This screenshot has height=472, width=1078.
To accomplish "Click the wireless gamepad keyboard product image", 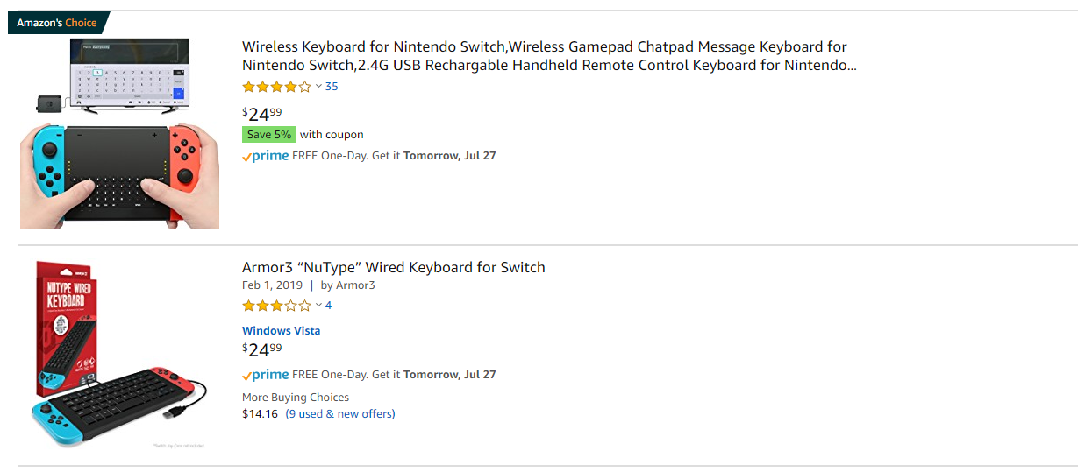I will pyautogui.click(x=119, y=133).
